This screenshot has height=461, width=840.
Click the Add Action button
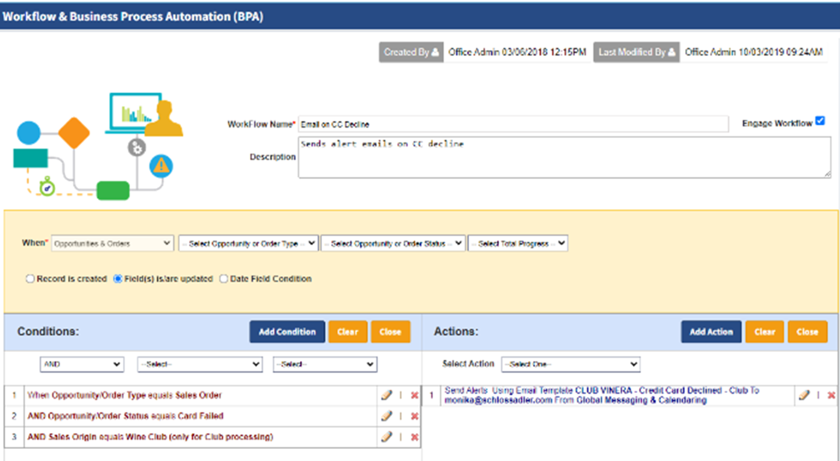click(x=711, y=331)
